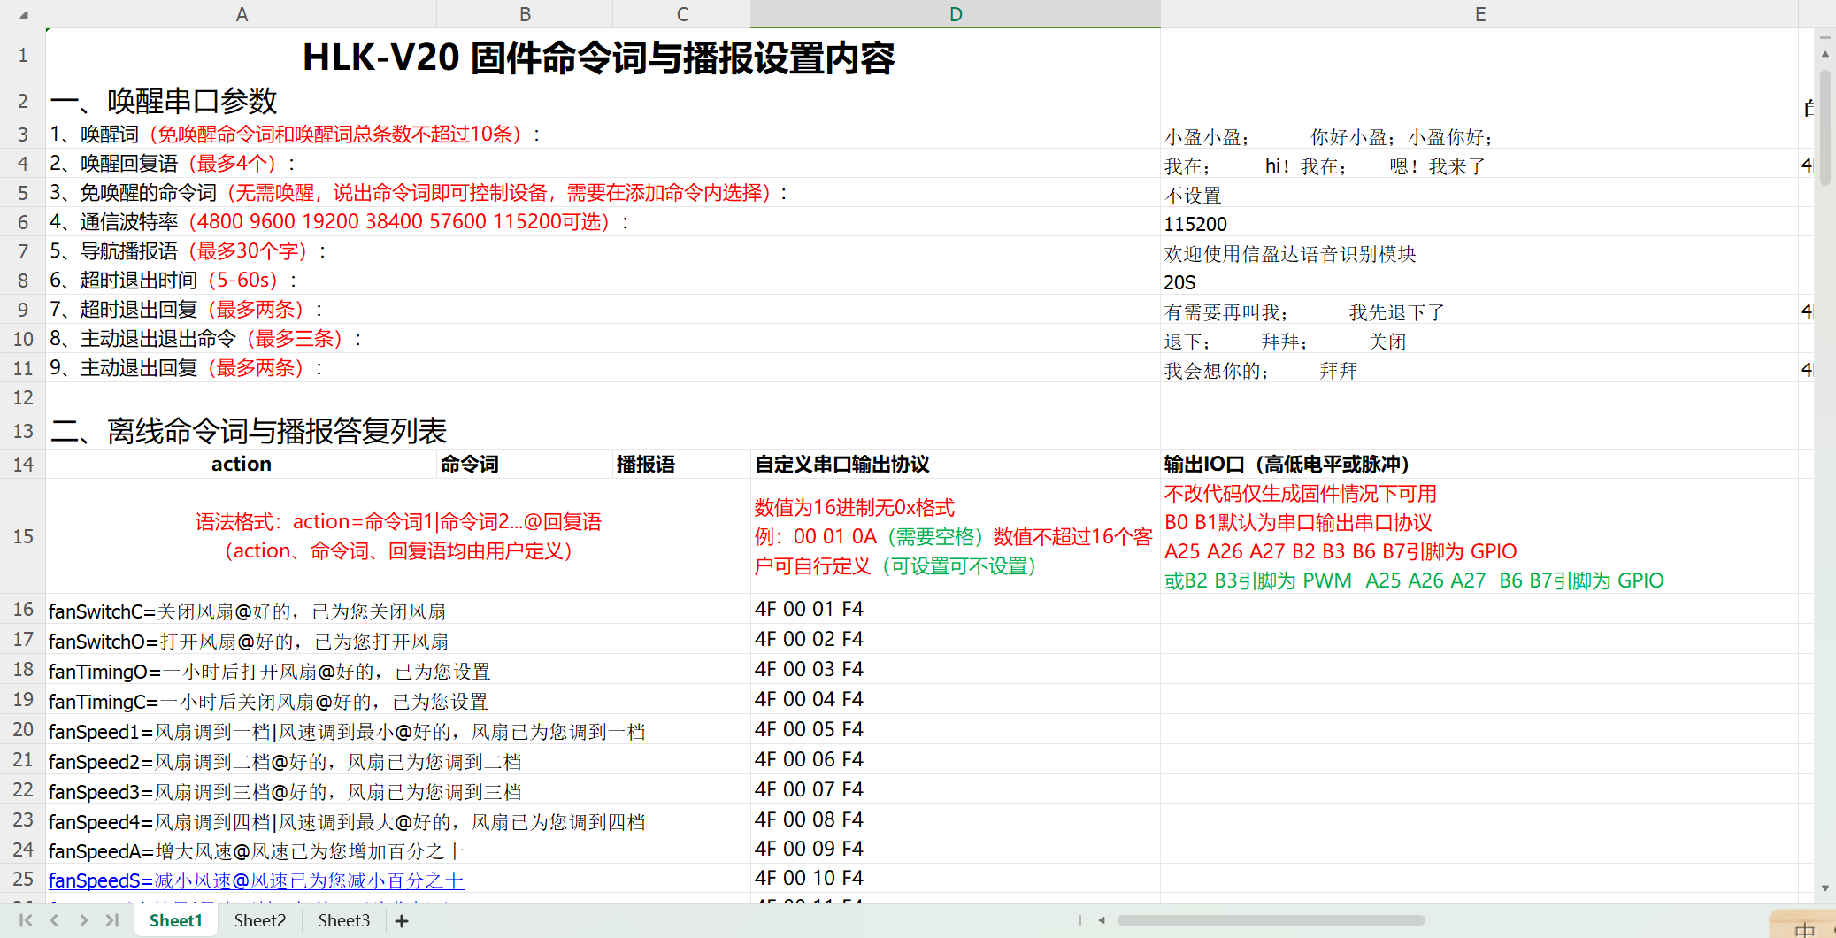Switch to the Sheet3 tab

pyautogui.click(x=343, y=920)
